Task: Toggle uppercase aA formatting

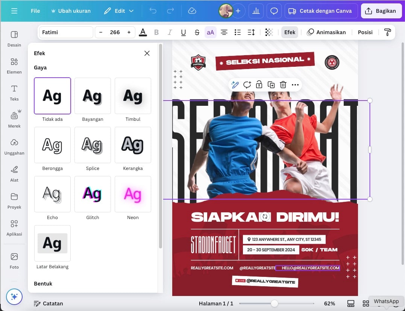Action: pos(210,32)
